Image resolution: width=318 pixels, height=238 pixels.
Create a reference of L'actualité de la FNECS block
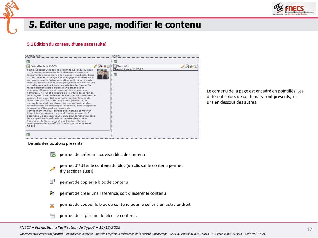(102, 66)
